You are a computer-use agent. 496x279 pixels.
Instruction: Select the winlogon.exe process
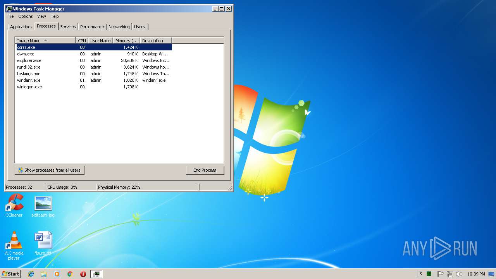(94, 87)
